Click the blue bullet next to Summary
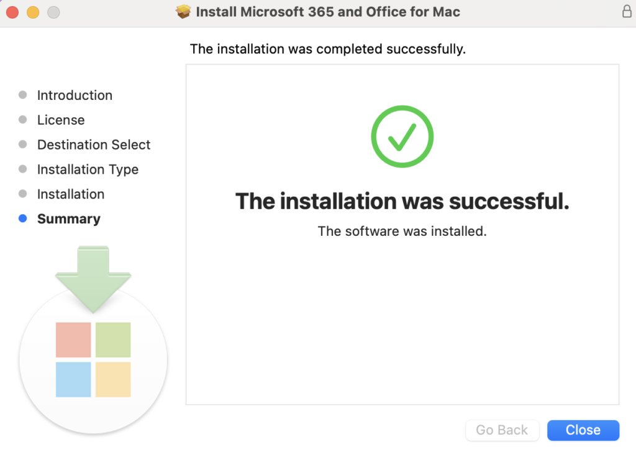This screenshot has width=636, height=450. click(x=23, y=218)
